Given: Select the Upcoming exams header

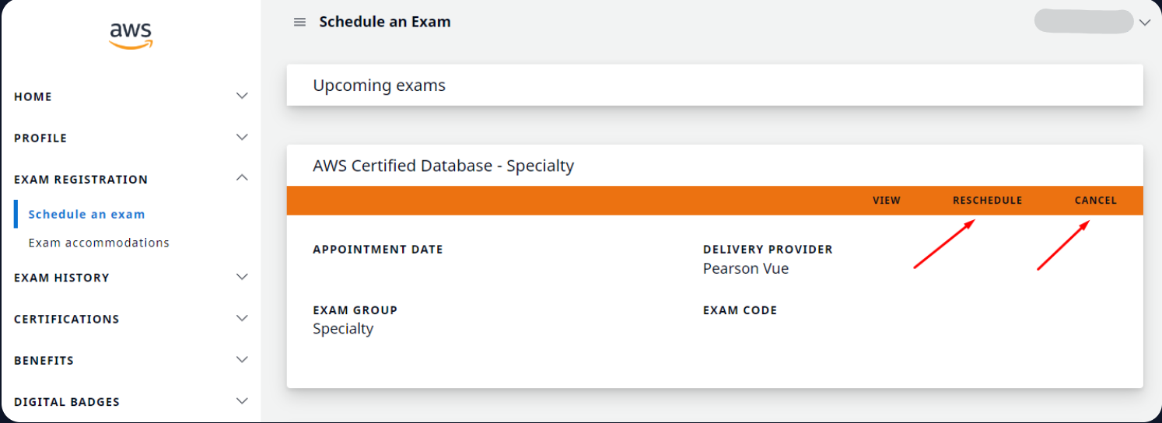Looking at the screenshot, I should pyautogui.click(x=379, y=85).
